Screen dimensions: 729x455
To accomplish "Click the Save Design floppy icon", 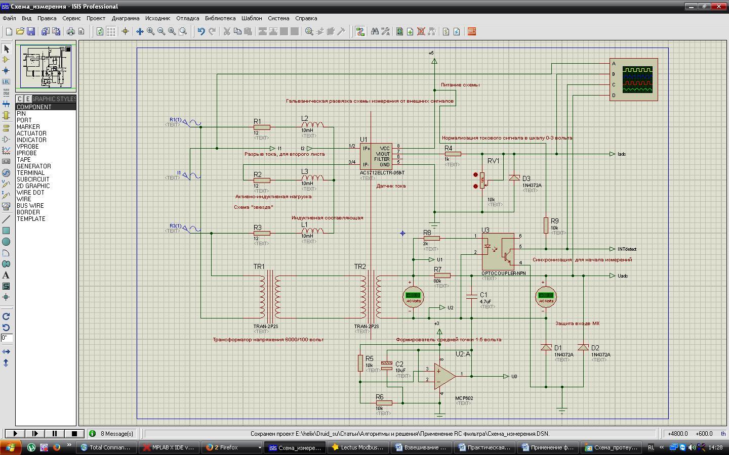I will [x=31, y=31].
